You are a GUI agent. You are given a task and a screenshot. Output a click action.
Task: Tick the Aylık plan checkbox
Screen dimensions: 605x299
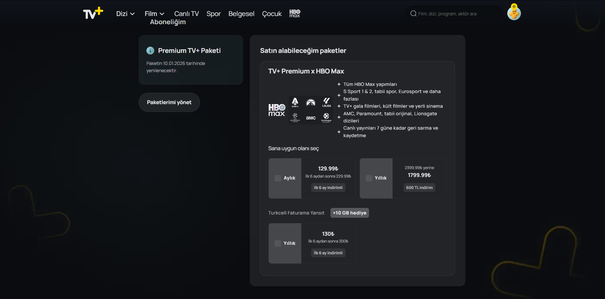[x=278, y=178]
